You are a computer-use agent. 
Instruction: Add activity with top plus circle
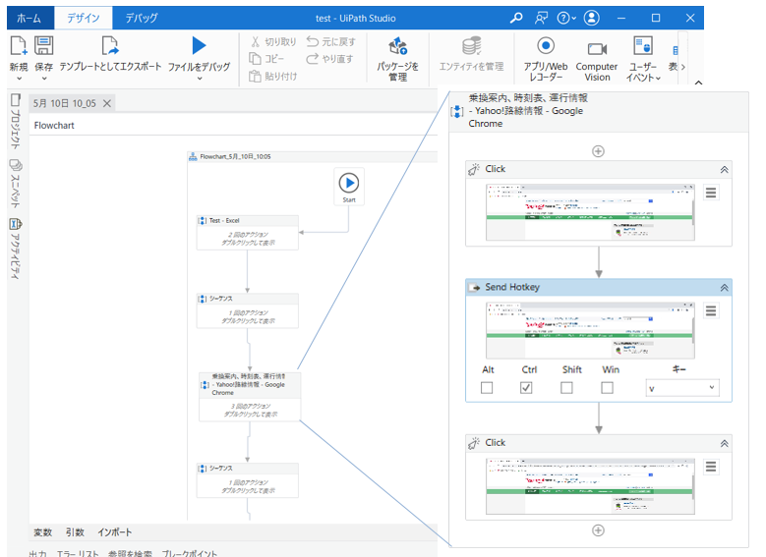(599, 151)
